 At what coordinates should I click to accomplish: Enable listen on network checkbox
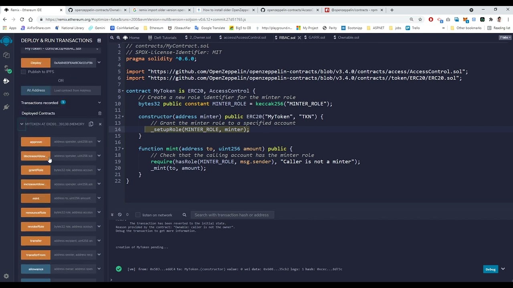138,215
